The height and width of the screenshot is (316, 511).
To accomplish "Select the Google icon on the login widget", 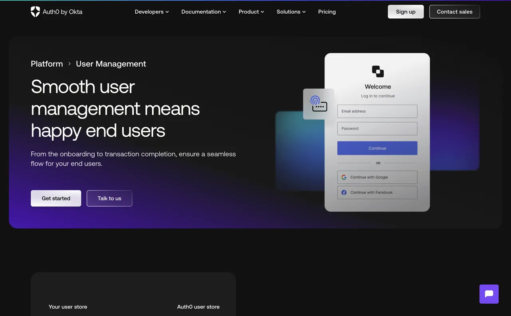I will point(344,177).
